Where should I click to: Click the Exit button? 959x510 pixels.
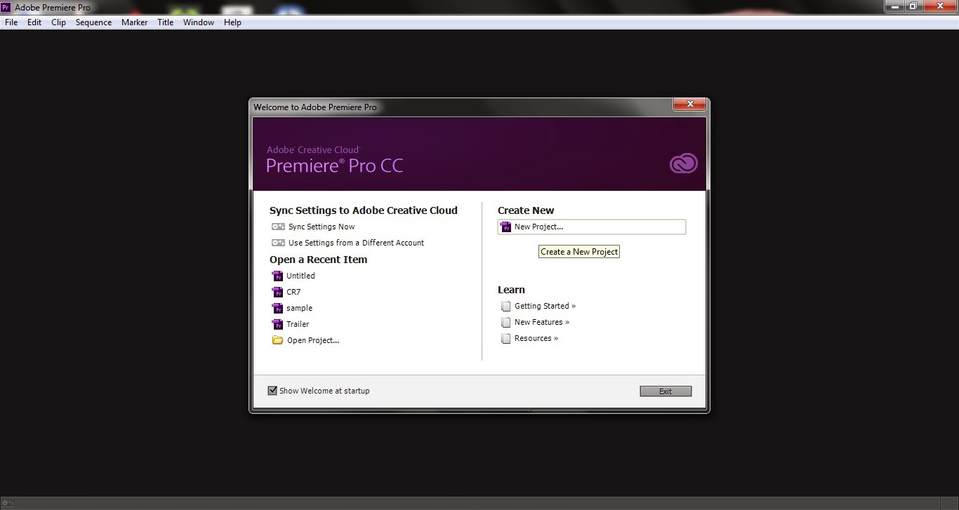666,391
